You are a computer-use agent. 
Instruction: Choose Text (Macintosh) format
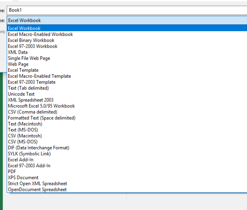[127, 124]
